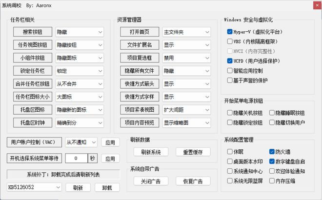Click the 任务视图按钮 button
The height and width of the screenshot is (200, 322).
click(x=33, y=45)
